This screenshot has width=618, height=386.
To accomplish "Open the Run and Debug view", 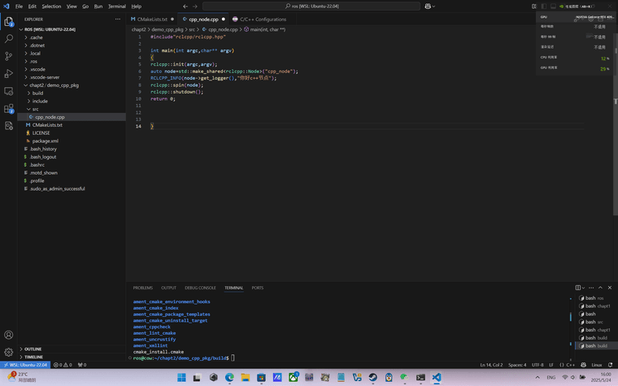I will pos(9,74).
